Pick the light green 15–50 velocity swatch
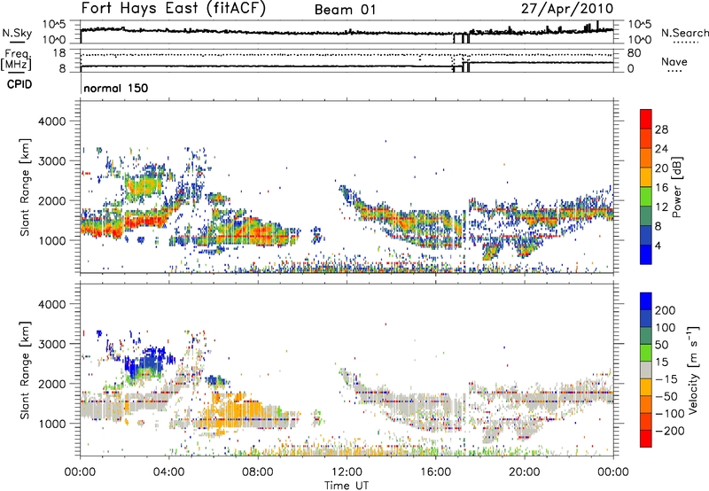This screenshot has width=709, height=491. 646,353
